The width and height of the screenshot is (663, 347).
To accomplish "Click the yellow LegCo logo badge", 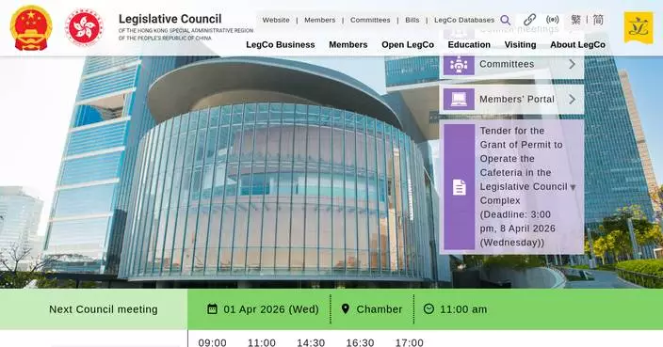I will coord(639,27).
